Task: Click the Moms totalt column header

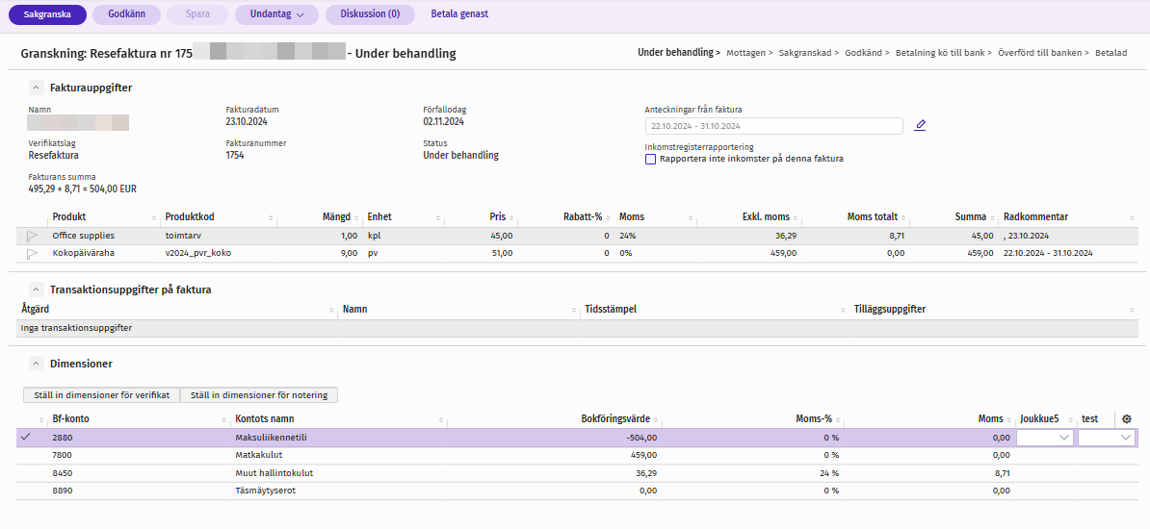Action: click(873, 217)
